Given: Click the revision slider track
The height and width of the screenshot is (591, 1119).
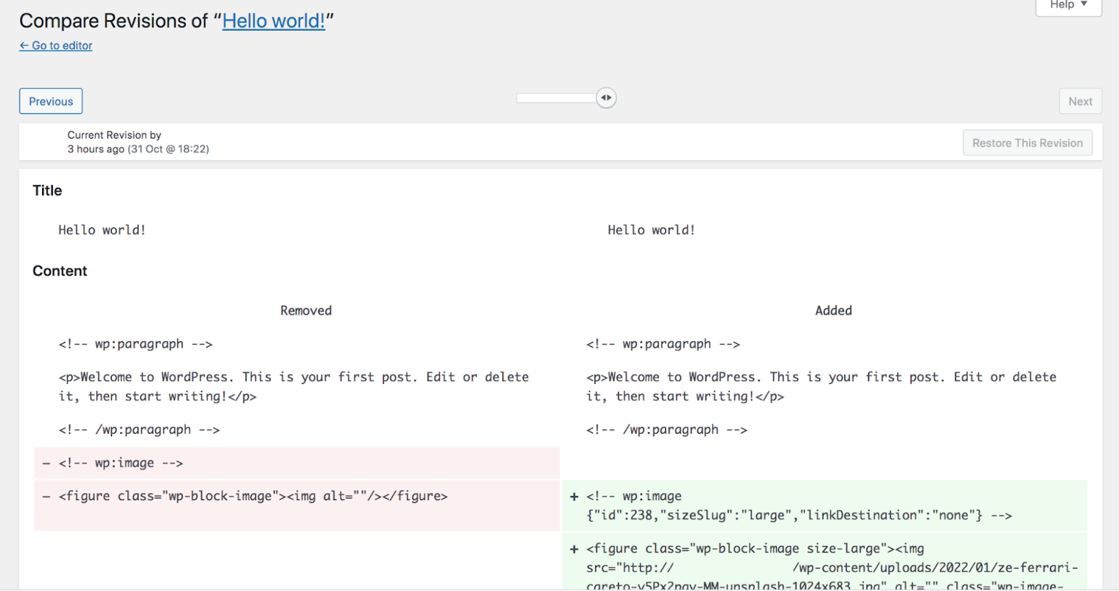Looking at the screenshot, I should click(x=556, y=98).
